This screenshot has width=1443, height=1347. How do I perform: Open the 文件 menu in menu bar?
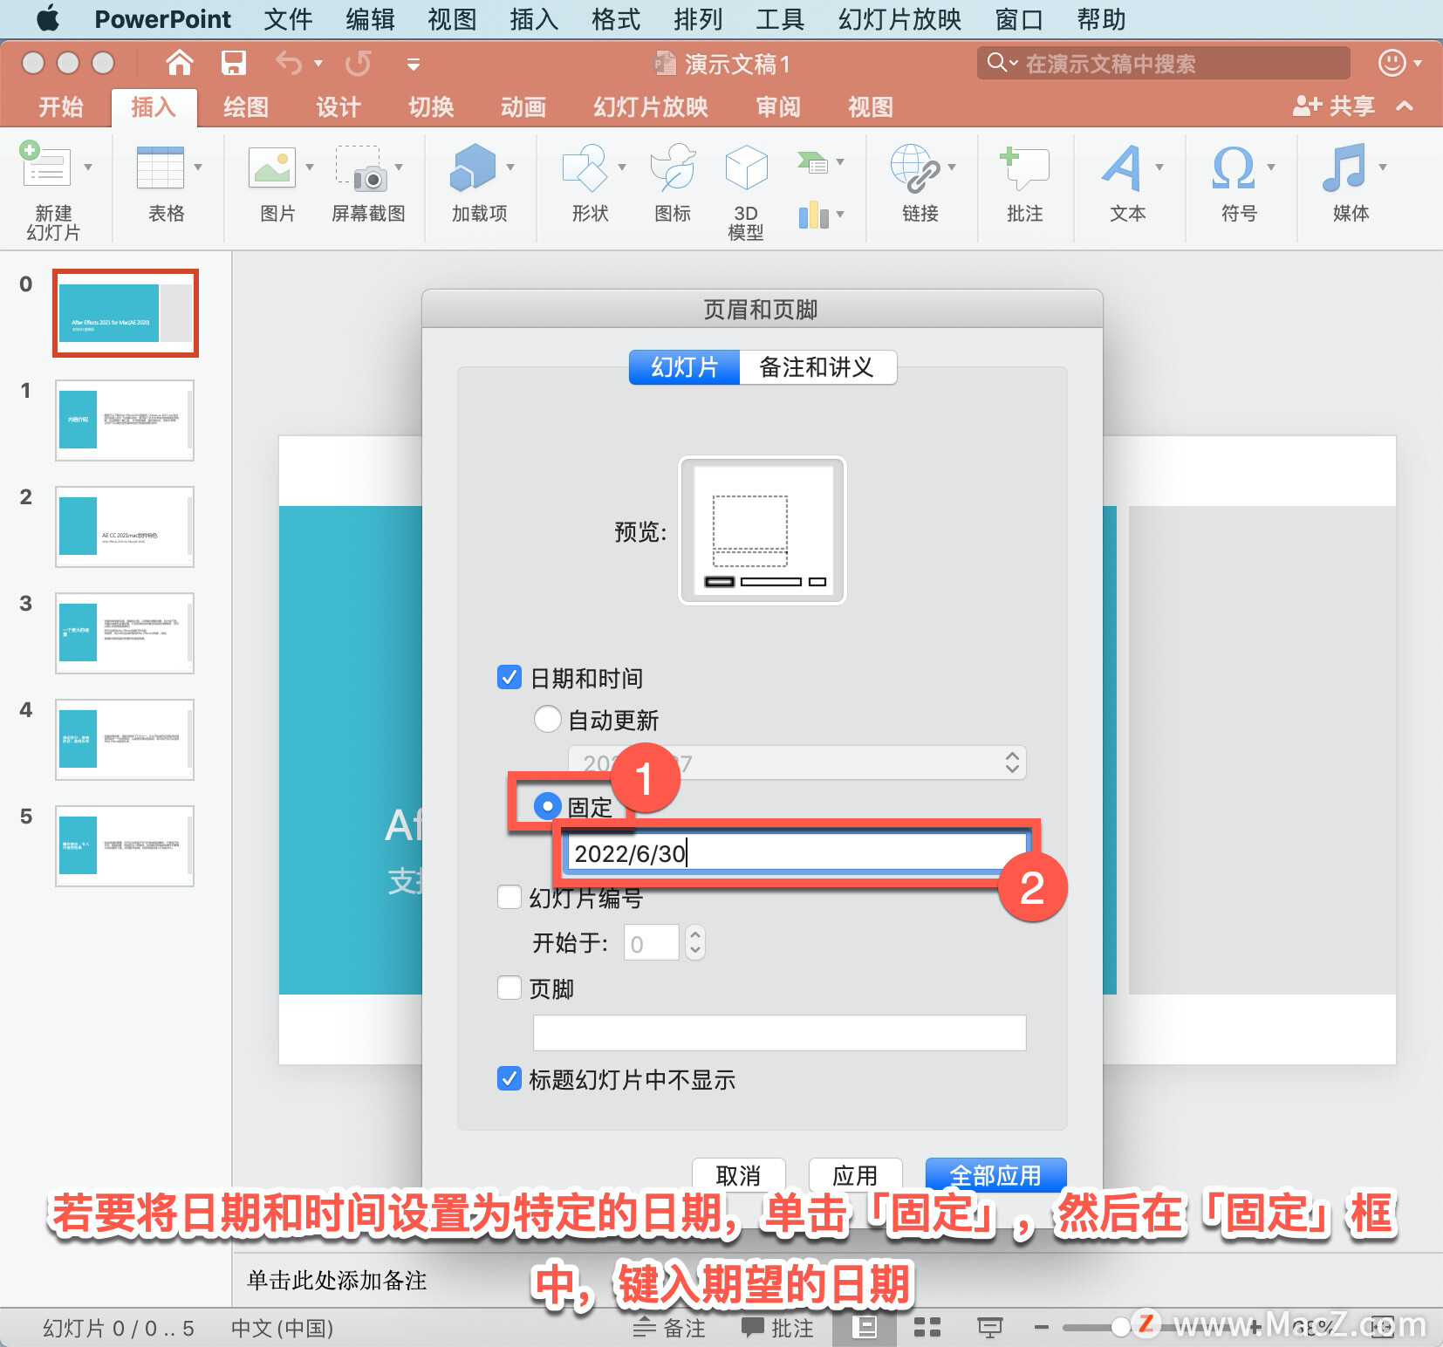[288, 19]
